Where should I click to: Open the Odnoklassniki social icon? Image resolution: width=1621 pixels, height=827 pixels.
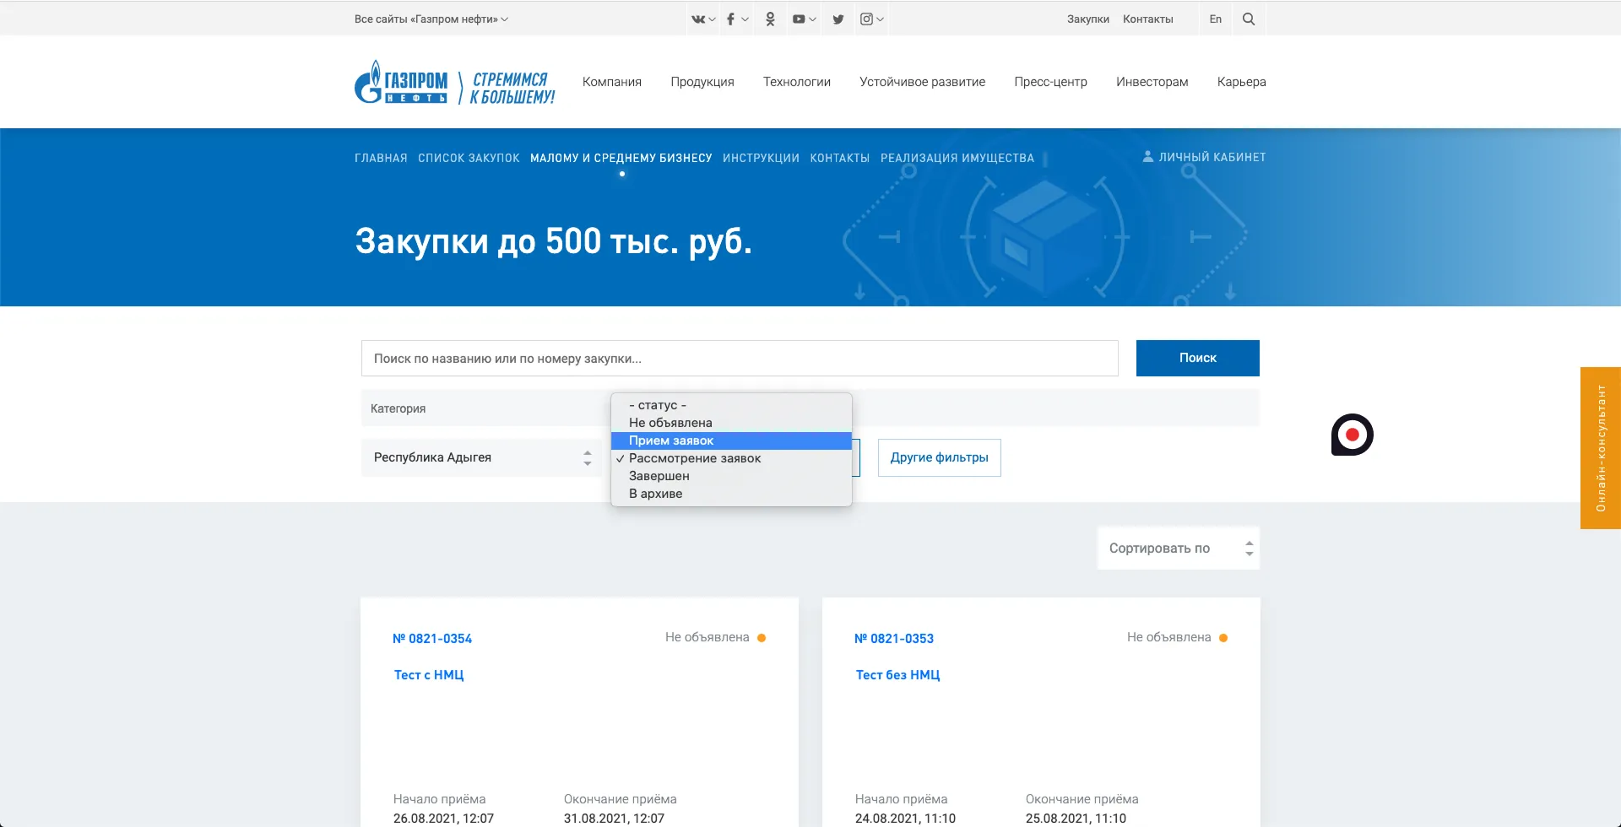coord(769,19)
